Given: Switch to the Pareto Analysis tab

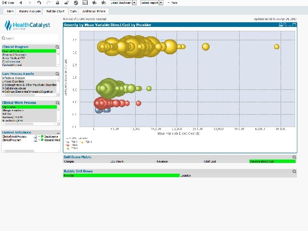Looking at the screenshot, I should click(30, 12).
